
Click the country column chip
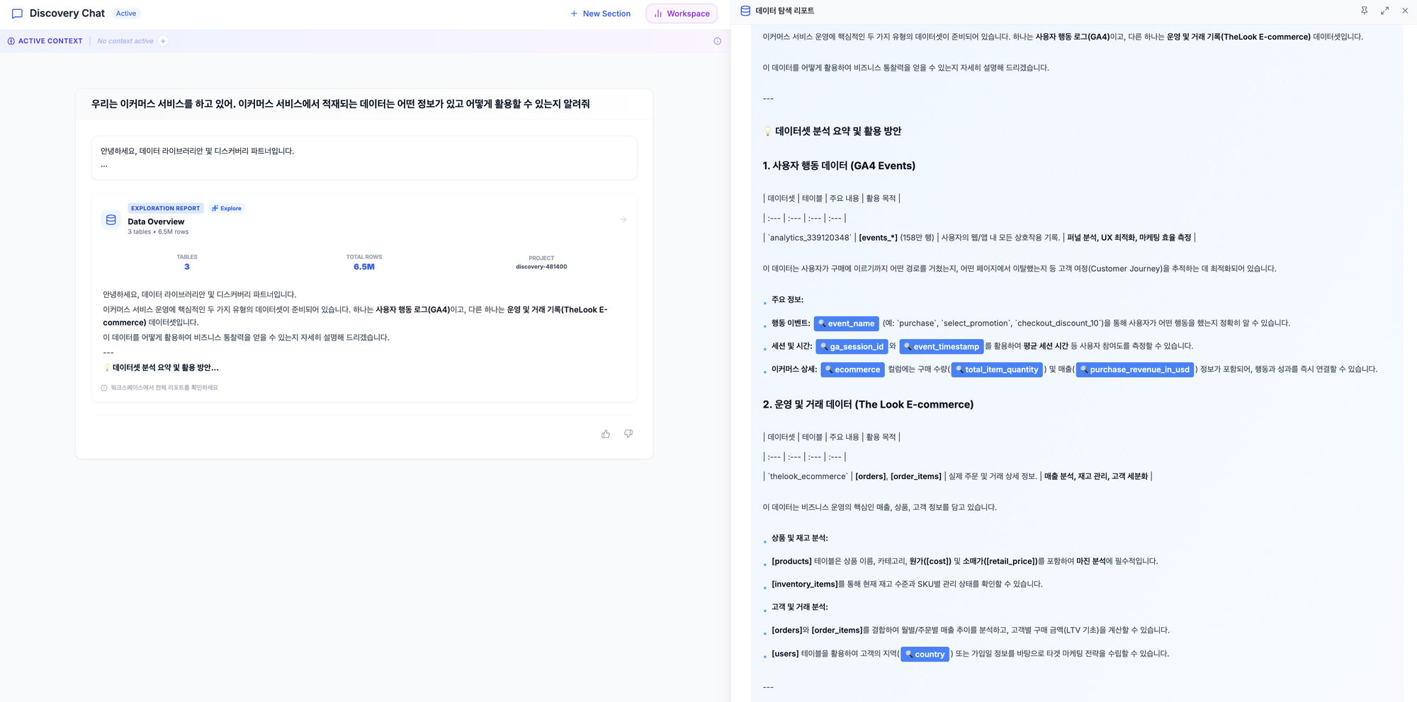coord(925,655)
